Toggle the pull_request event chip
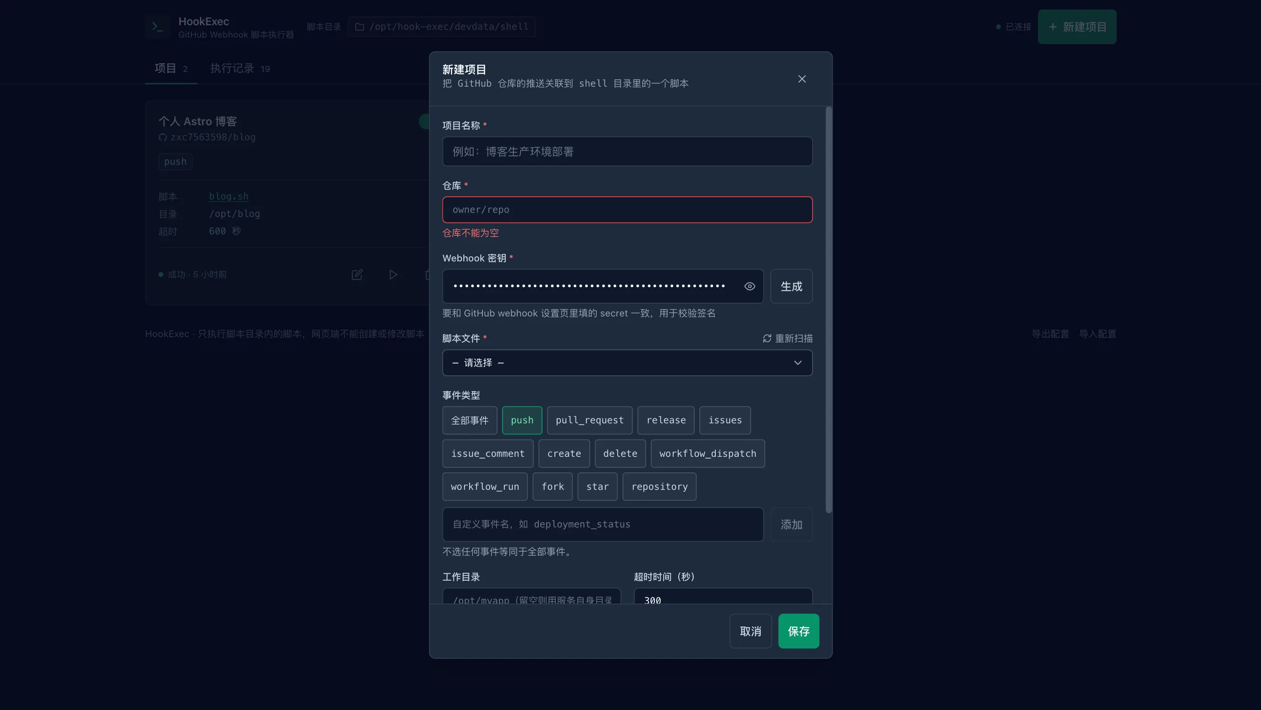Viewport: 1261px width, 710px height. (589, 420)
